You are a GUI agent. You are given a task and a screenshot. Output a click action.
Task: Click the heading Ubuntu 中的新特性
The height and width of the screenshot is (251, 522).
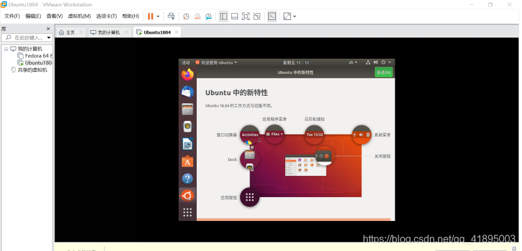(236, 93)
